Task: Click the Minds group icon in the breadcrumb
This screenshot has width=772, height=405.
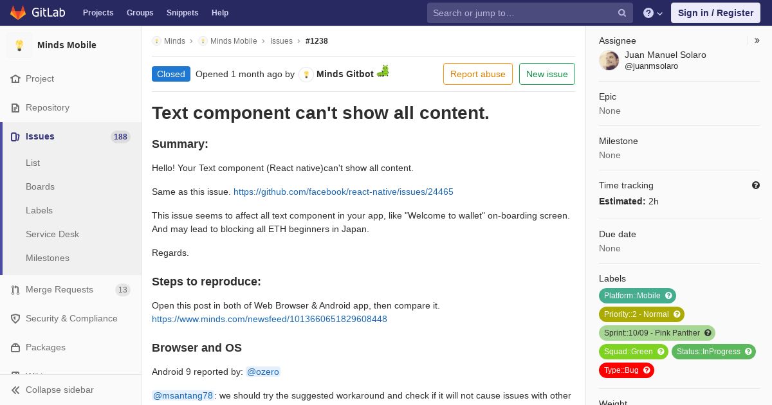Action: [x=156, y=41]
